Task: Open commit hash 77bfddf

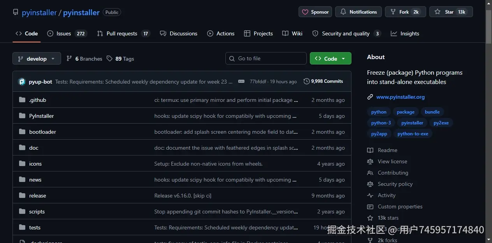Action: tap(258, 82)
